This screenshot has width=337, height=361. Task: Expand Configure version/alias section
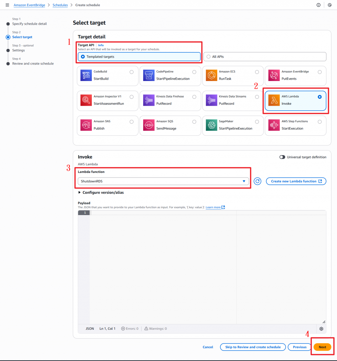pos(101,192)
